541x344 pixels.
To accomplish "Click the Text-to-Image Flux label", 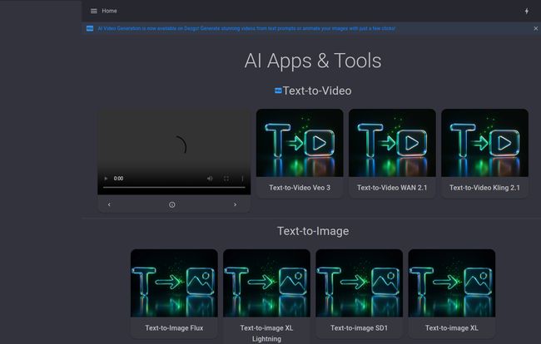I will pyautogui.click(x=174, y=328).
